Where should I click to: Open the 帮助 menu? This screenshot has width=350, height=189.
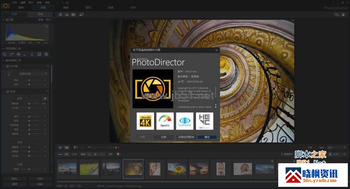47,3
